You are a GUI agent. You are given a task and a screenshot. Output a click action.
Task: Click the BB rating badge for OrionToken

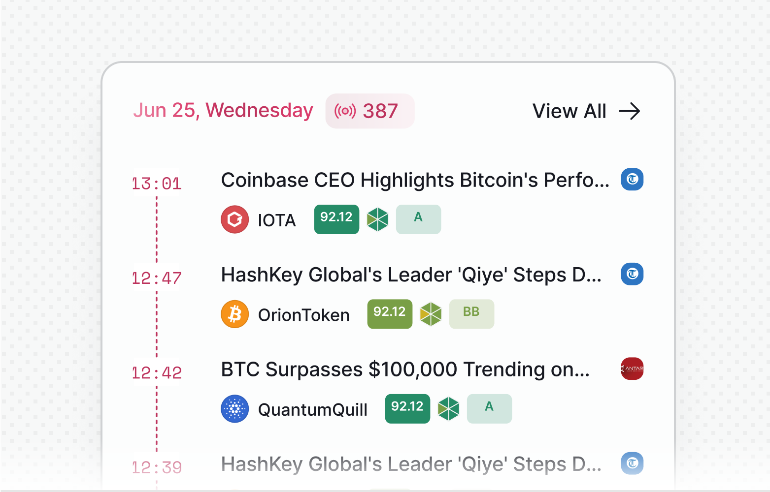[x=471, y=314]
